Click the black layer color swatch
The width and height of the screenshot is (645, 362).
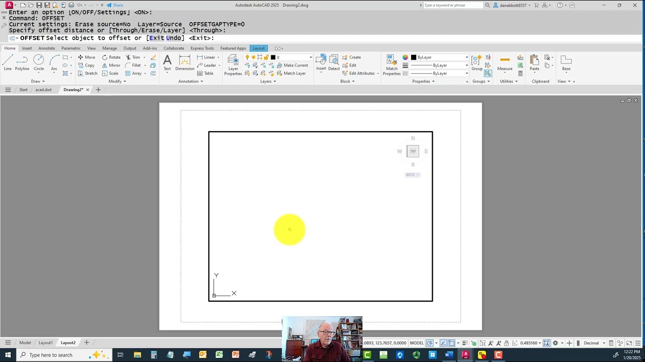pyautogui.click(x=273, y=57)
